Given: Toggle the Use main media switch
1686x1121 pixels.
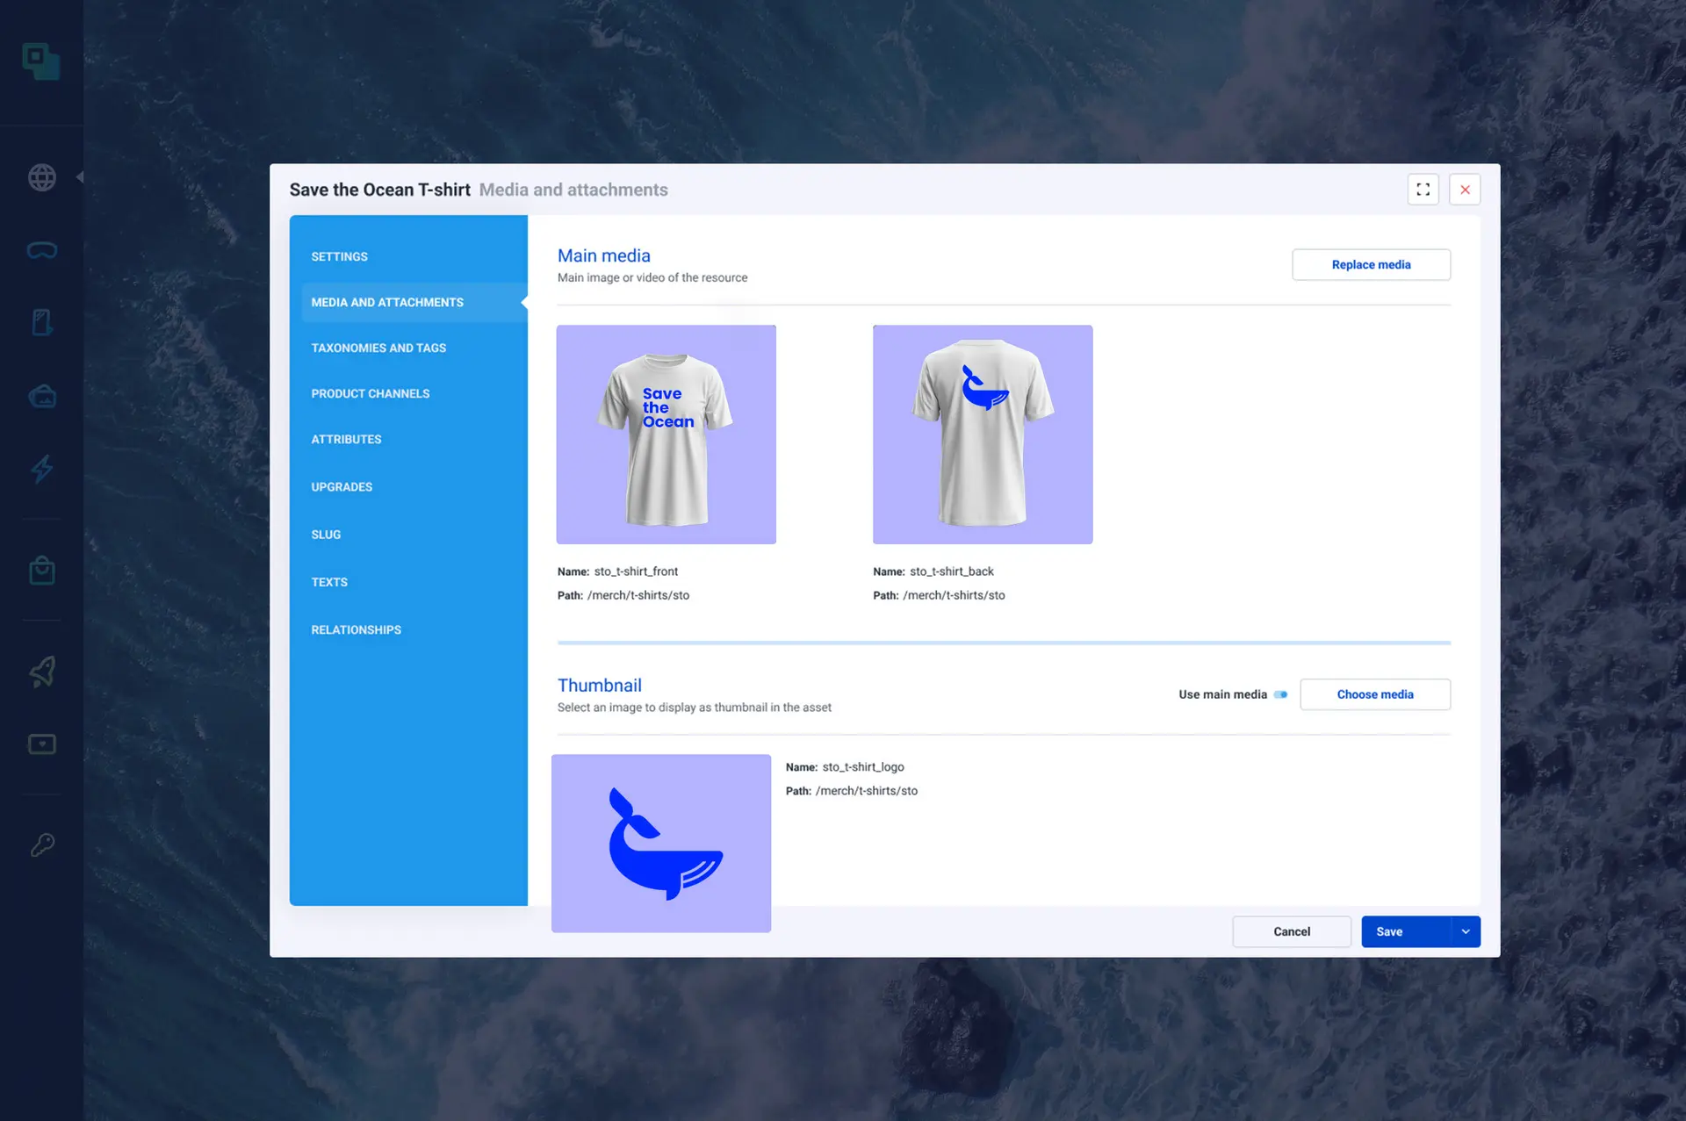Looking at the screenshot, I should coord(1281,694).
